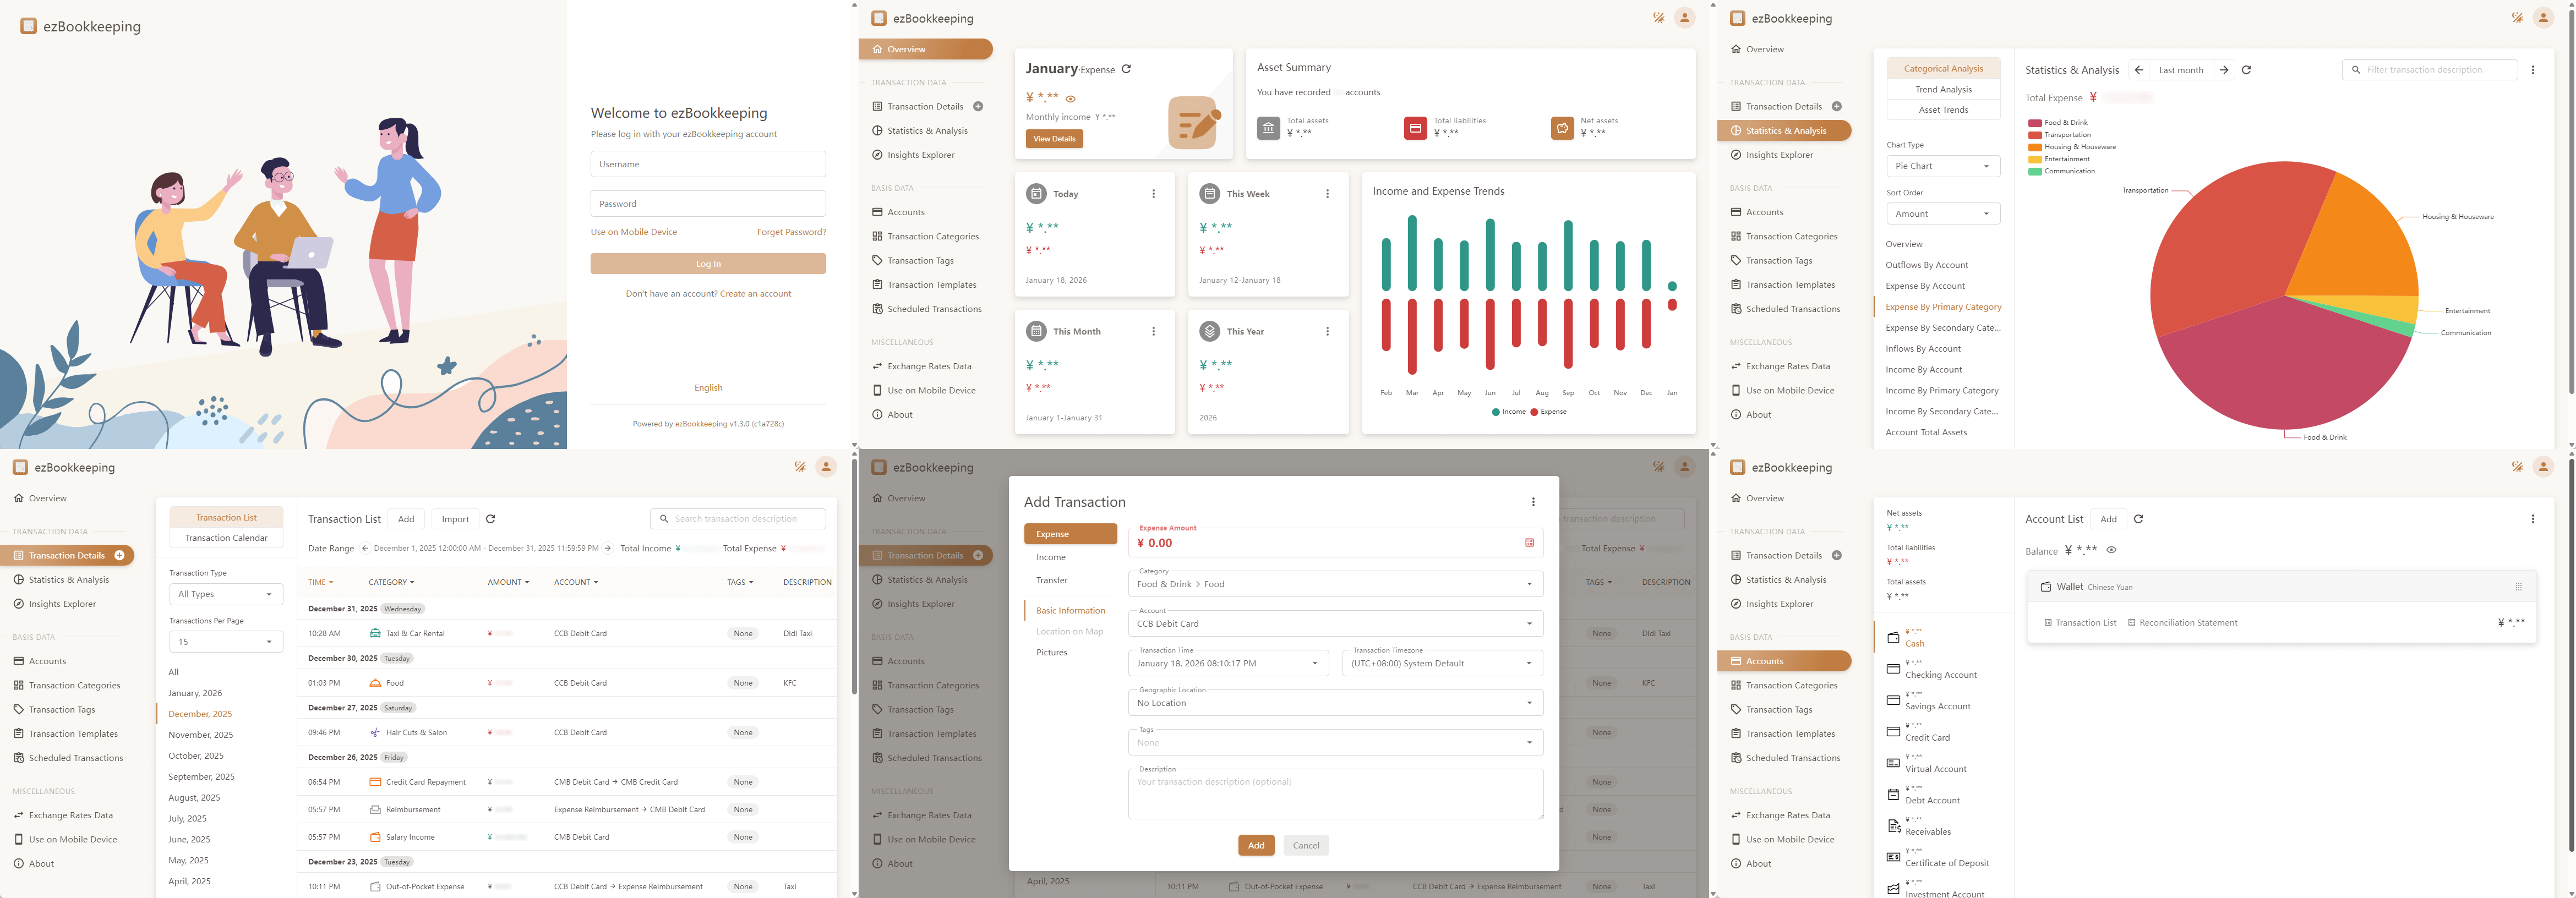Viewport: 2576px width, 898px height.
Task: Open the three-dot menu on This Week card
Action: pos(1328,193)
